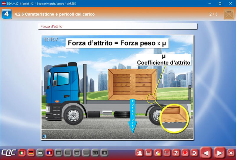Choose the French flag language button
This screenshot has height=160, width=236.
[x=49, y=153]
